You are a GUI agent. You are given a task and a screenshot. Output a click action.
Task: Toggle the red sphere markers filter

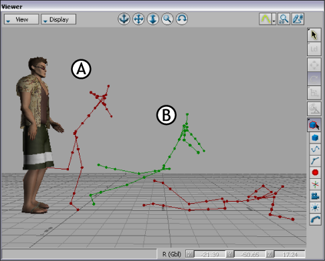315,172
